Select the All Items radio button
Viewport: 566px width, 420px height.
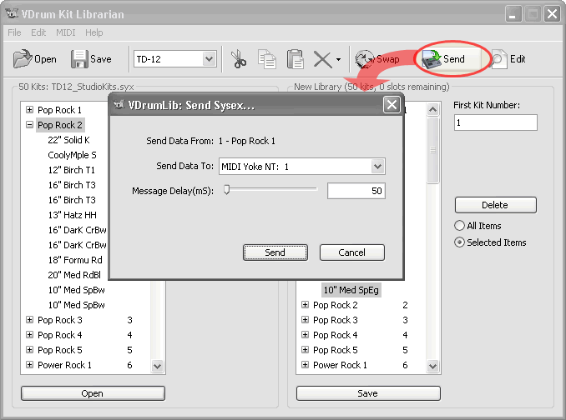pyautogui.click(x=460, y=226)
